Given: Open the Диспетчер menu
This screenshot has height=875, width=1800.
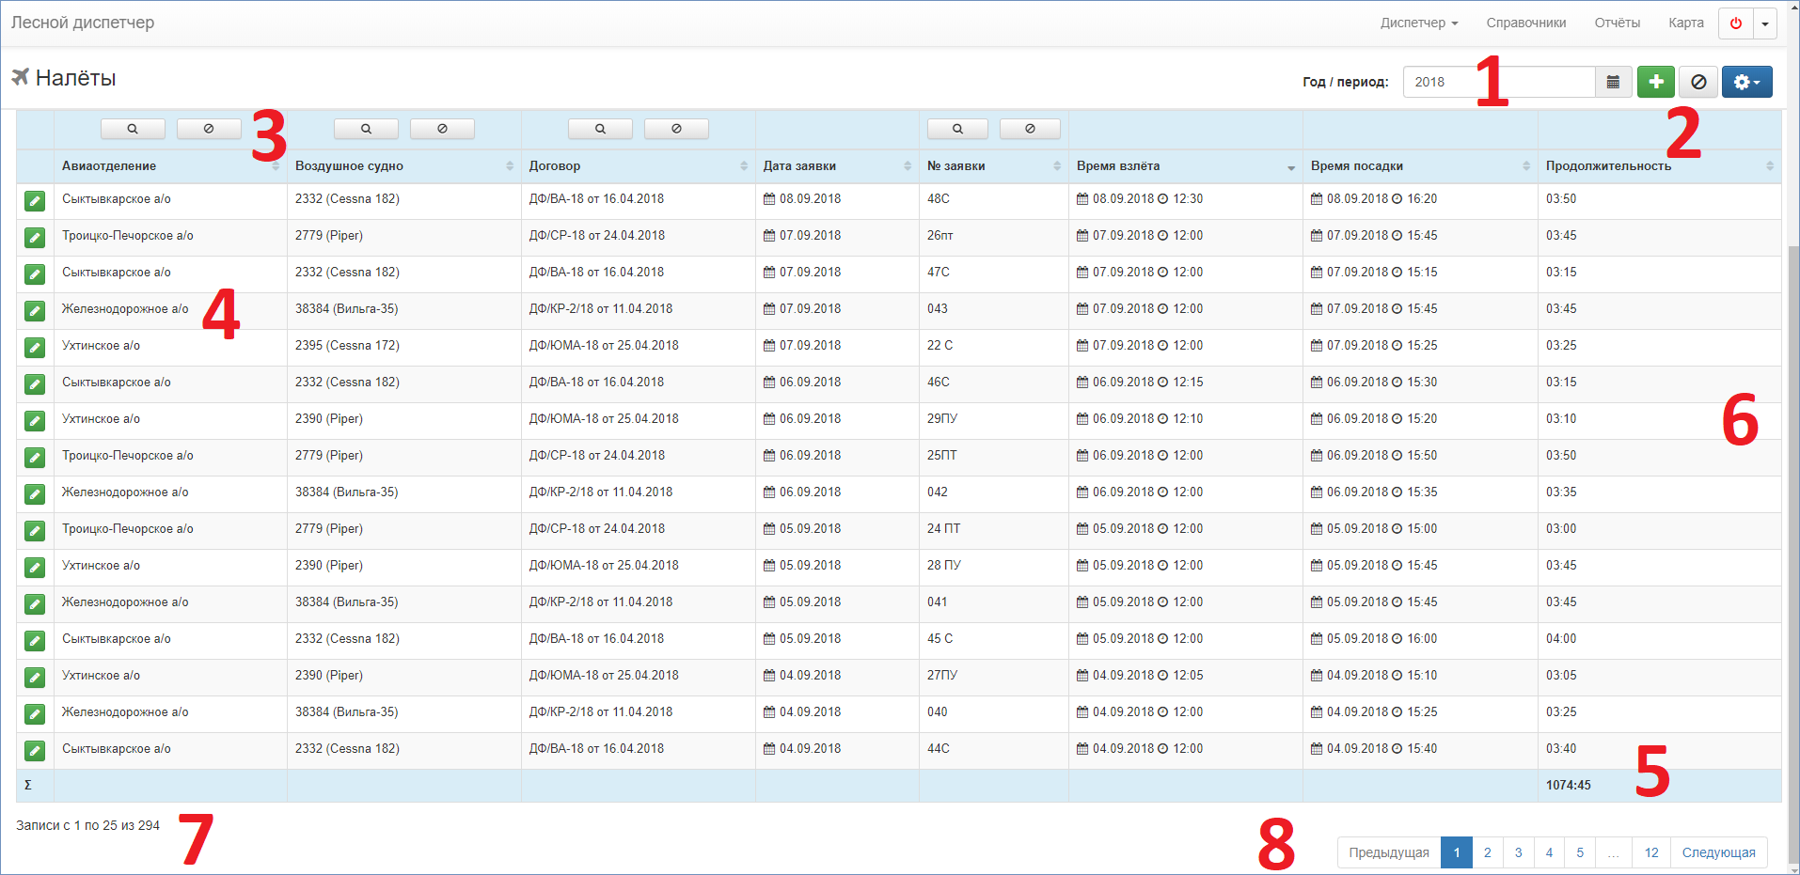Looking at the screenshot, I should [1419, 23].
